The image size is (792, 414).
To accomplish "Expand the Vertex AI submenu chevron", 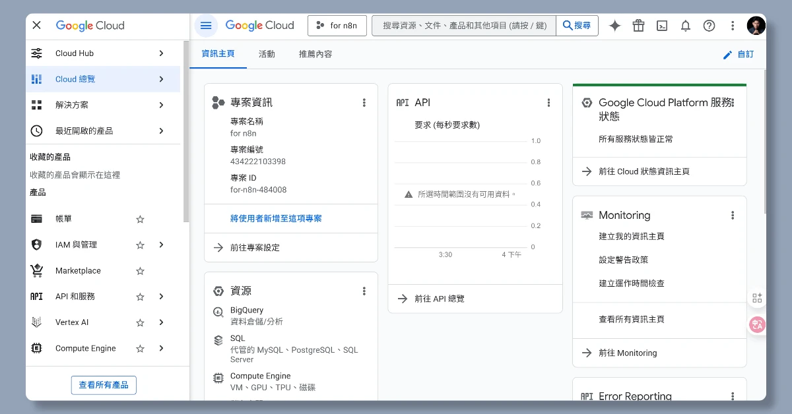I will pyautogui.click(x=162, y=322).
